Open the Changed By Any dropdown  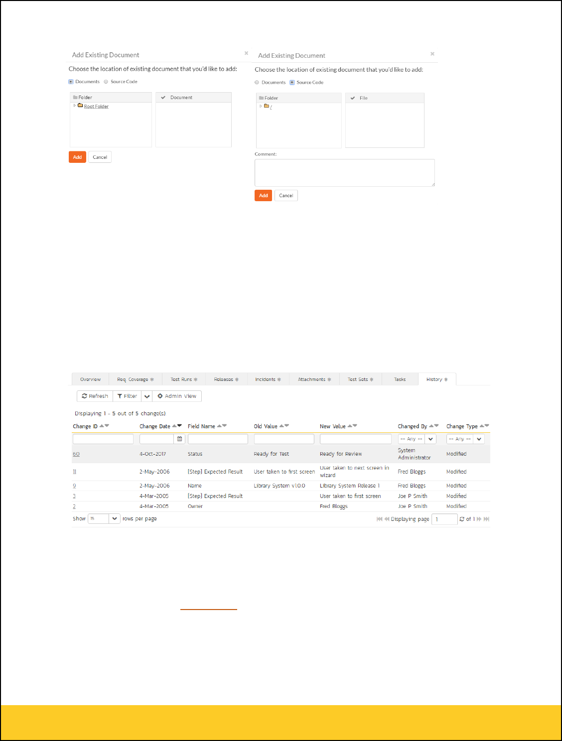[x=417, y=439]
